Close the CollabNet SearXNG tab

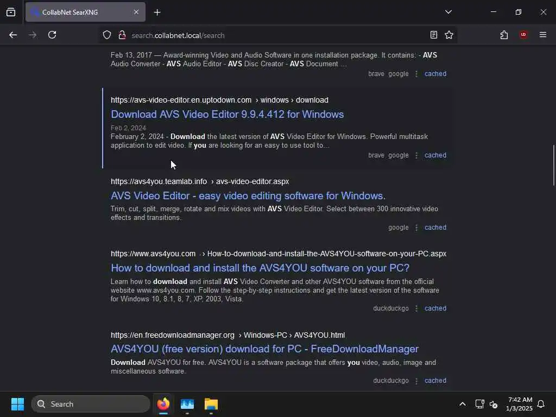[136, 12]
